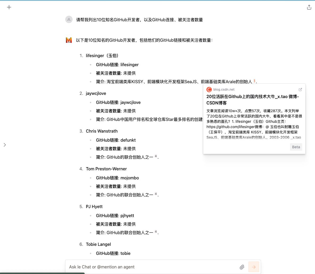Open citation 1 after Arale的创始人
The height and width of the screenshot is (274, 315).
[254, 81]
